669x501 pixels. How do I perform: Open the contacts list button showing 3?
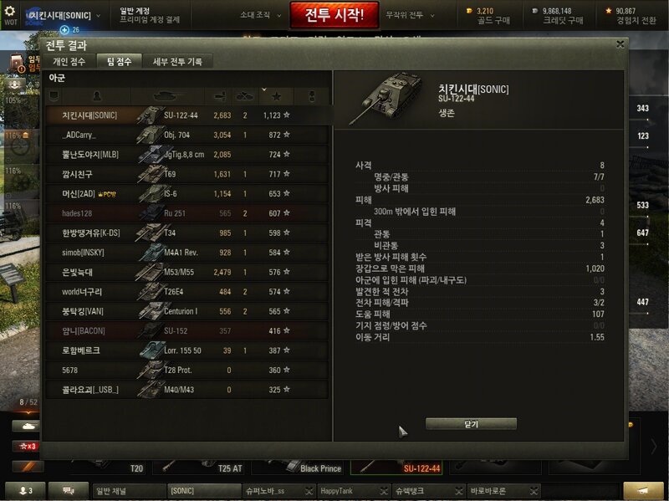click(26, 491)
